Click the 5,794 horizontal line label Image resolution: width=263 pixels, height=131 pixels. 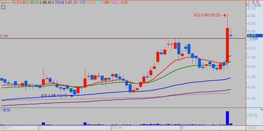point(4,36)
